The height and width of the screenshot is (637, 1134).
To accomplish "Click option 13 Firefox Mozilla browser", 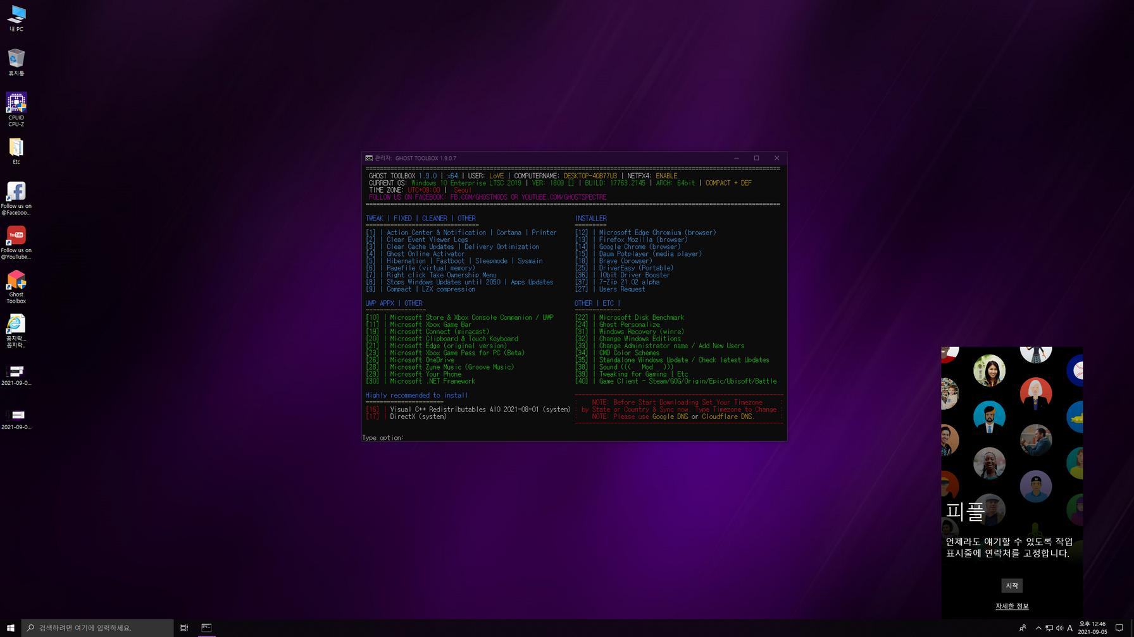I will tap(631, 240).
